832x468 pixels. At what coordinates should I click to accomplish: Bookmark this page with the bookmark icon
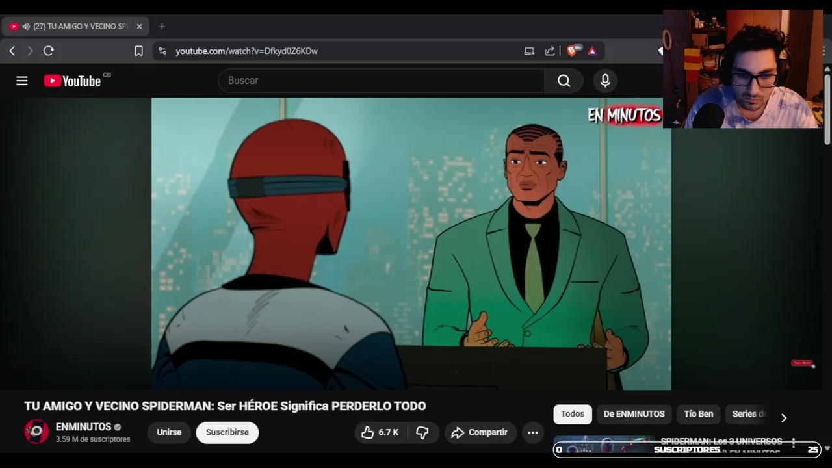pos(138,51)
